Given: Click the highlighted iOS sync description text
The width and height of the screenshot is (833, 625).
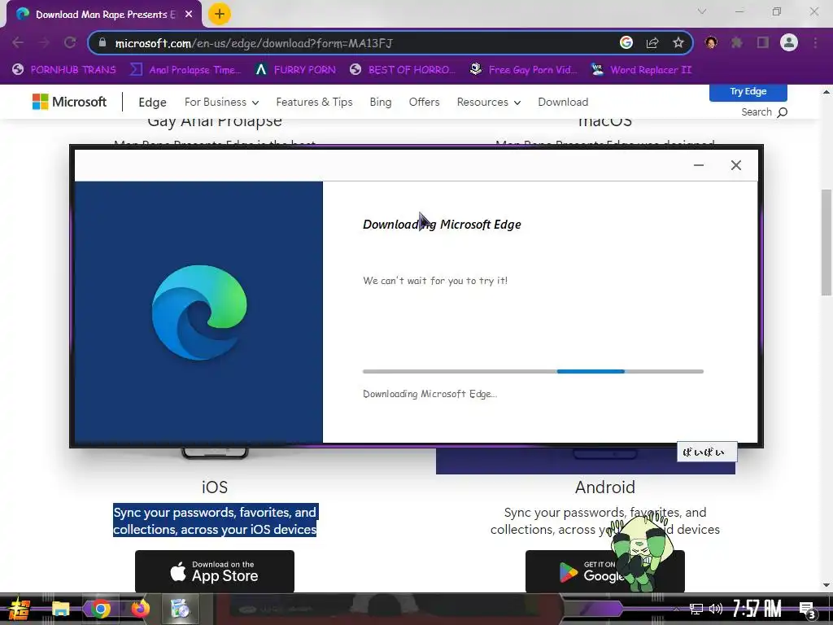Looking at the screenshot, I should point(215,520).
